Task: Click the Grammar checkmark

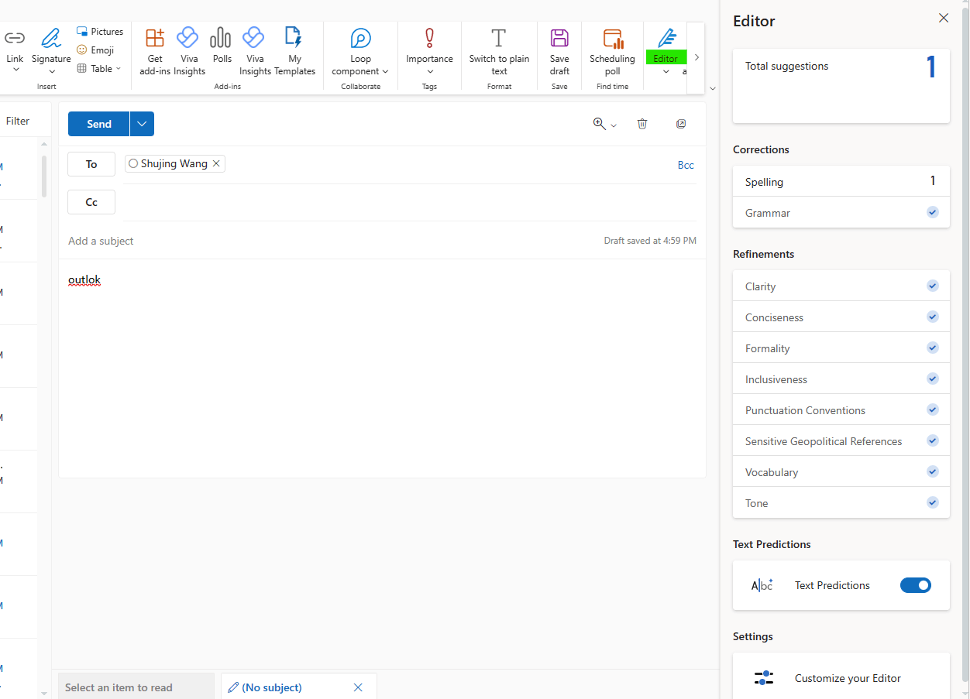Action: pyautogui.click(x=933, y=212)
